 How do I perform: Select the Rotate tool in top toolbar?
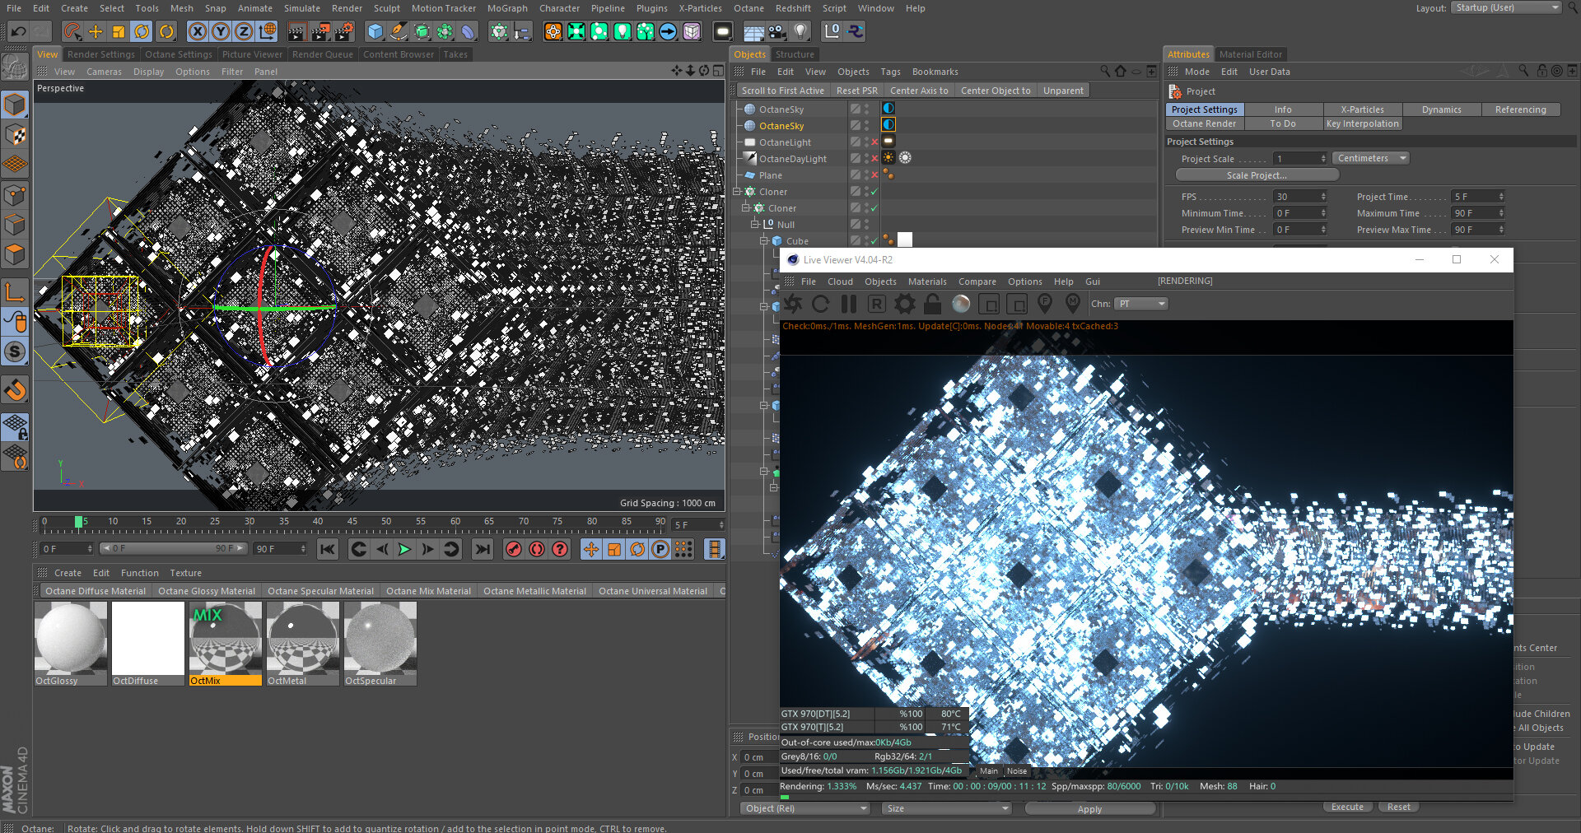click(x=142, y=32)
